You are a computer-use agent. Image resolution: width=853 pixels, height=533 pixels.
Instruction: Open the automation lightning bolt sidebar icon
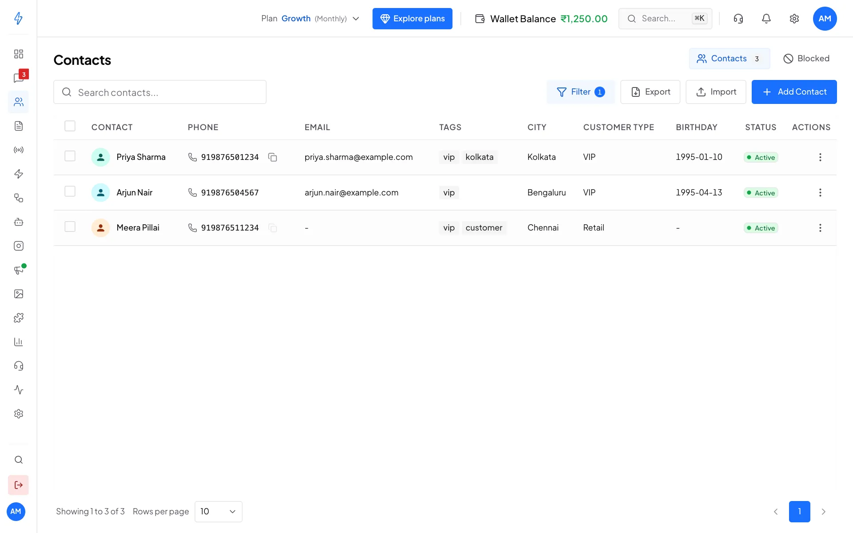[19, 174]
